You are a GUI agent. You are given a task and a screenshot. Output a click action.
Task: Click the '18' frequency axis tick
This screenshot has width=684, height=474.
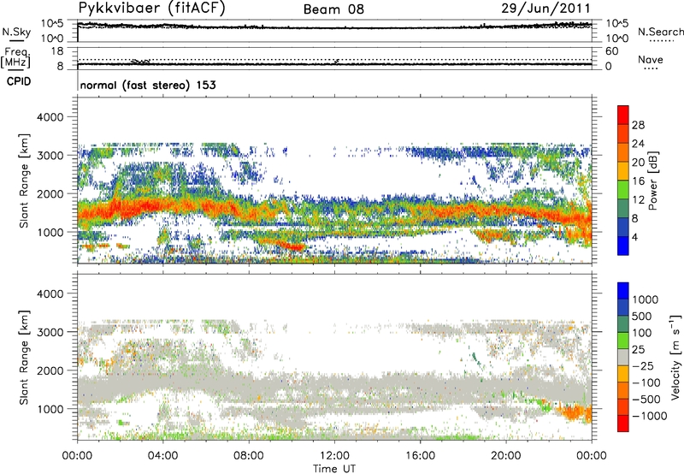(57, 51)
